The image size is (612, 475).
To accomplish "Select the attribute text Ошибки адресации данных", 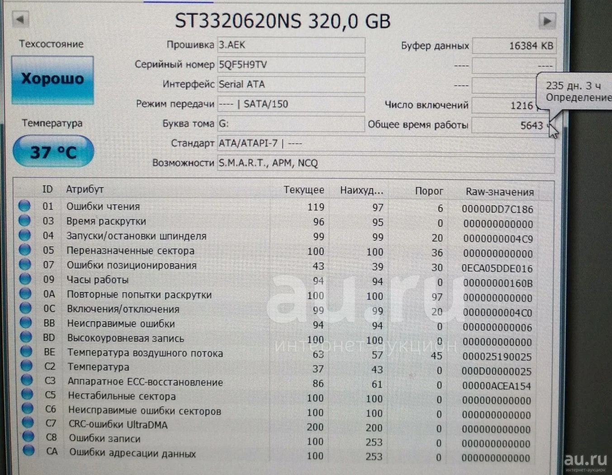I will (133, 453).
